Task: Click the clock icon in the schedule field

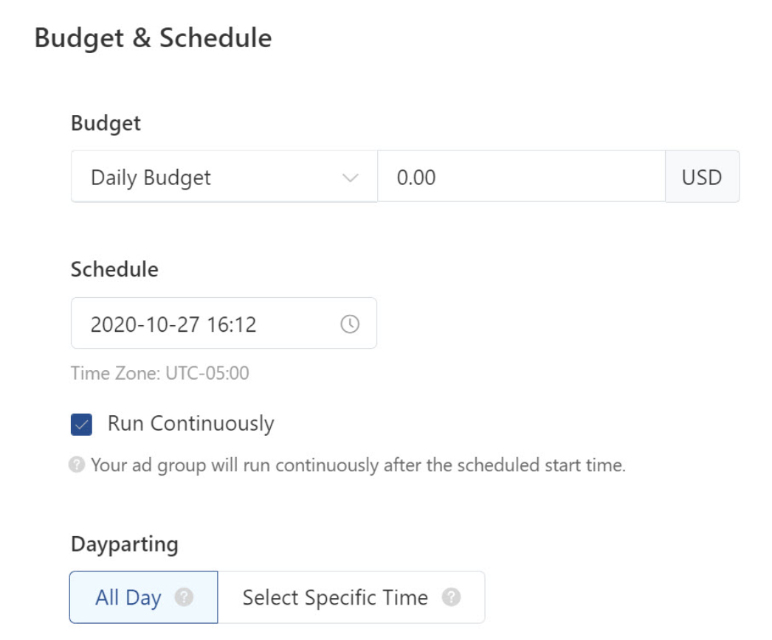Action: (350, 324)
